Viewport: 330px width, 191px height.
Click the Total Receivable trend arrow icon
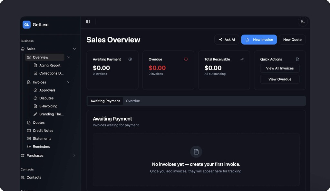click(242, 59)
